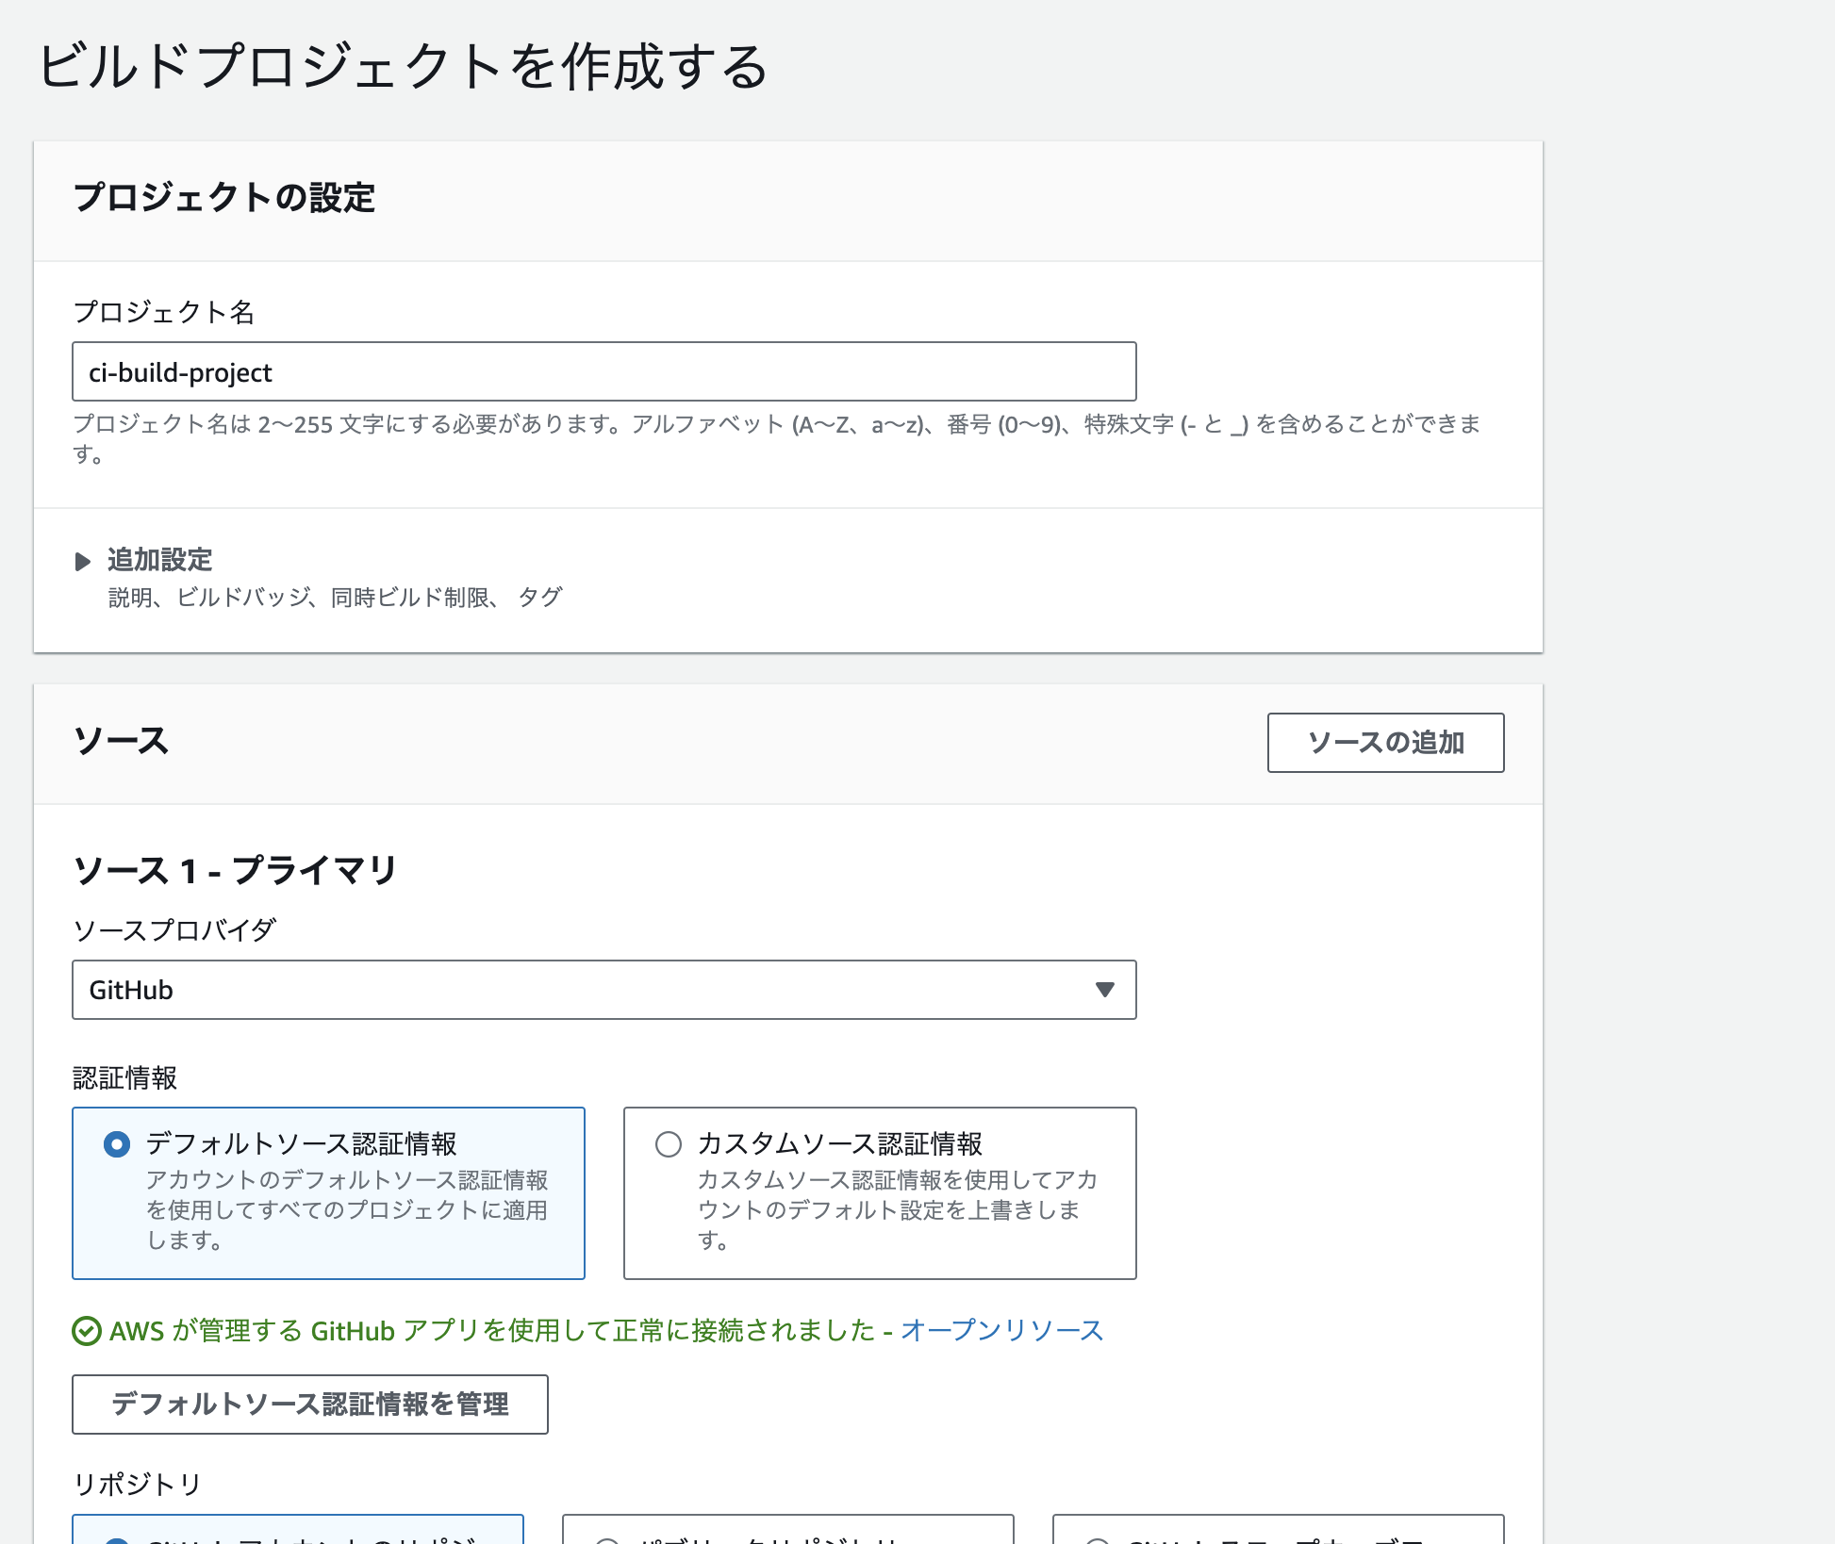Click the カスタムソース認証情報 radio circle
Screen dimensions: 1835x1544
[669, 1144]
